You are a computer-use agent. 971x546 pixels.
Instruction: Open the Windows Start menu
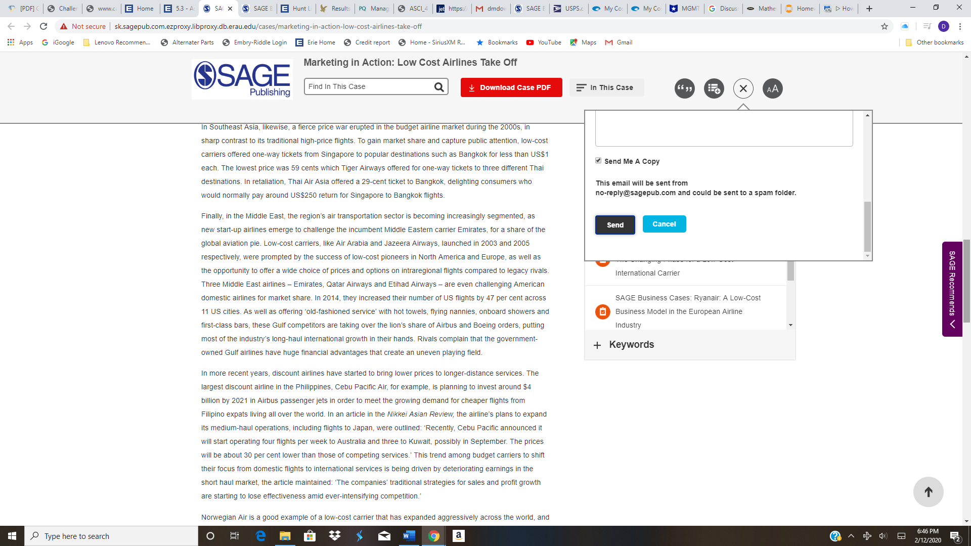12,536
